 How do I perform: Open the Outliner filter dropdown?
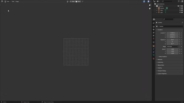pyautogui.click(x=179, y=1)
